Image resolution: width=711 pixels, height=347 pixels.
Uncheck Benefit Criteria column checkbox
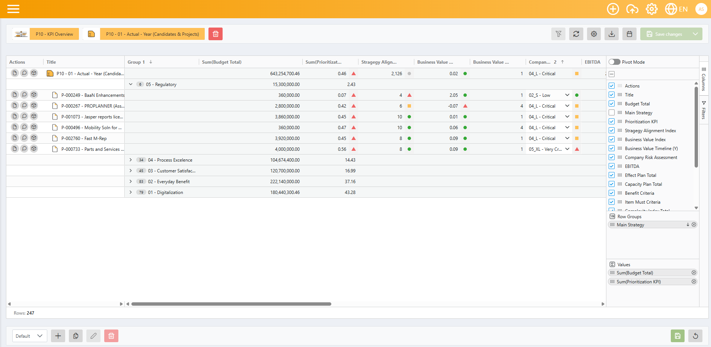coord(612,193)
